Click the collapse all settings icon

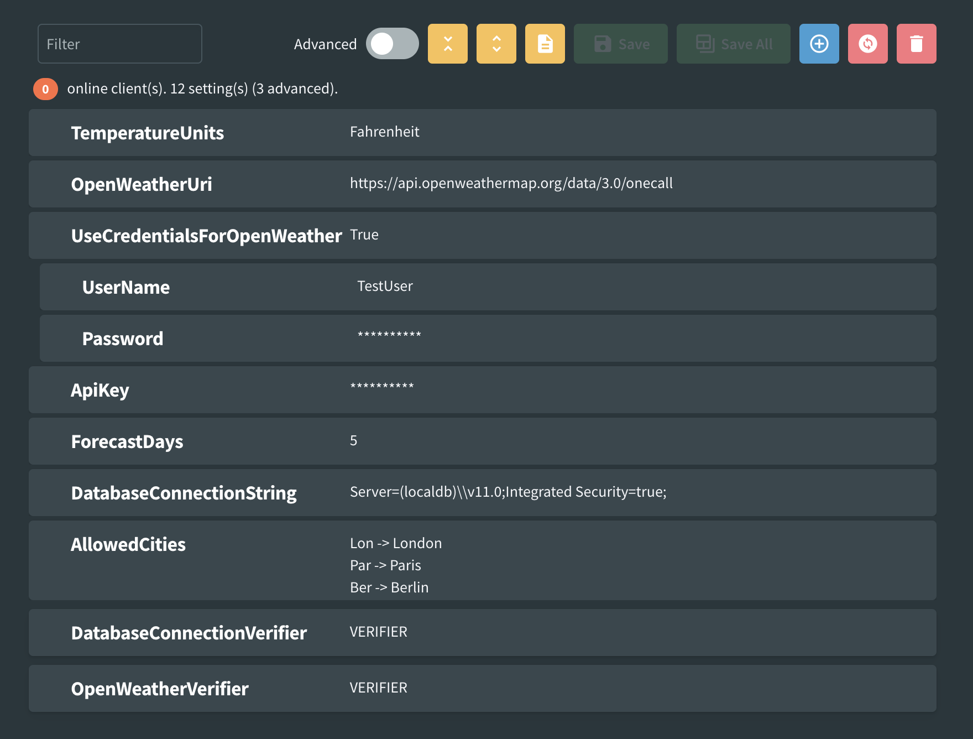(448, 44)
